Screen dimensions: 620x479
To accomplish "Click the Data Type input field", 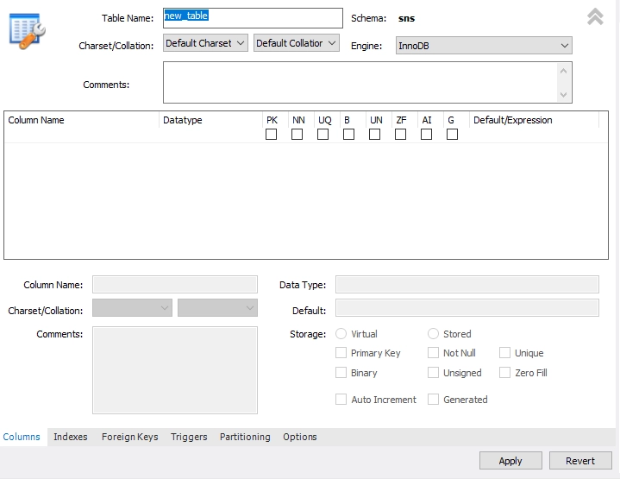I will click(467, 284).
